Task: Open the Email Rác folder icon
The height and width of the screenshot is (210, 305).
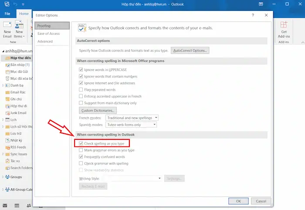Action: point(7,92)
